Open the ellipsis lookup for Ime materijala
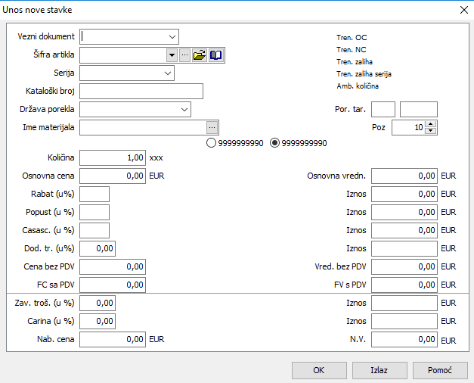Image resolution: width=474 pixels, height=383 pixels. point(212,128)
